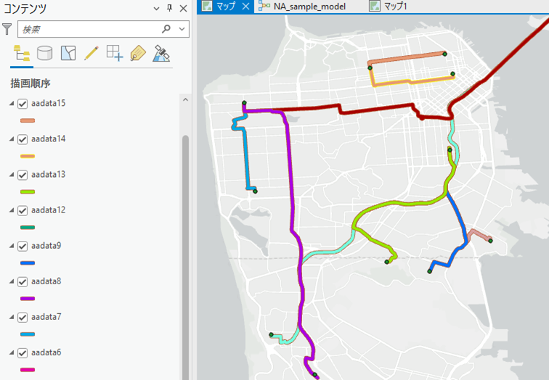Open List By Perspective Imagery satellite icon
Viewport: 549px width, 380px height.
click(x=161, y=54)
